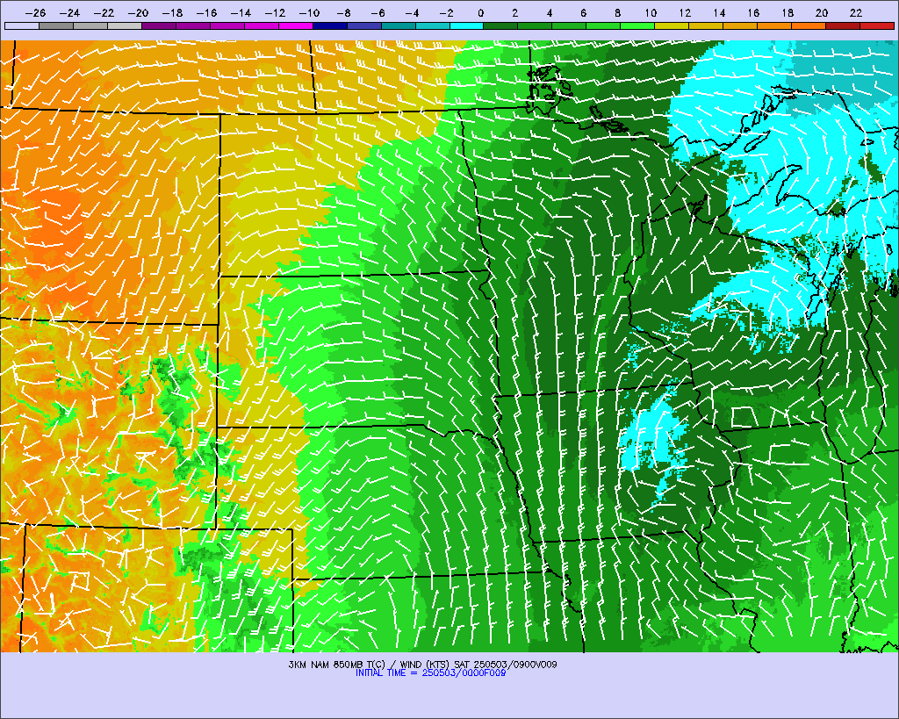Click the "3KM NAM 850MB T(C) / WIND (KTS)" caption

pos(370,665)
